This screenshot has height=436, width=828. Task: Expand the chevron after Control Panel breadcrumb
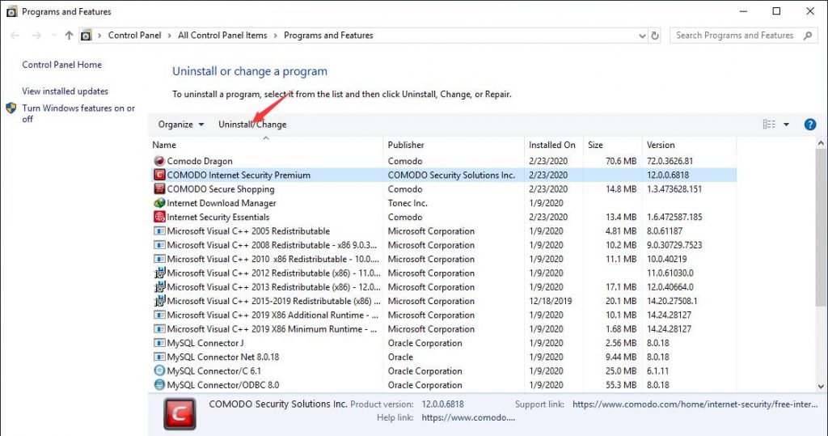point(170,36)
